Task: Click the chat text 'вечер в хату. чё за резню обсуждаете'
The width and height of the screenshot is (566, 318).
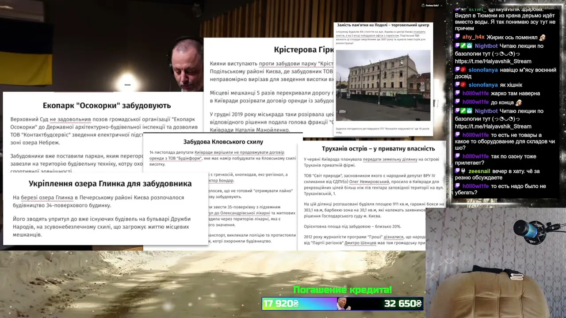Action: (x=497, y=174)
